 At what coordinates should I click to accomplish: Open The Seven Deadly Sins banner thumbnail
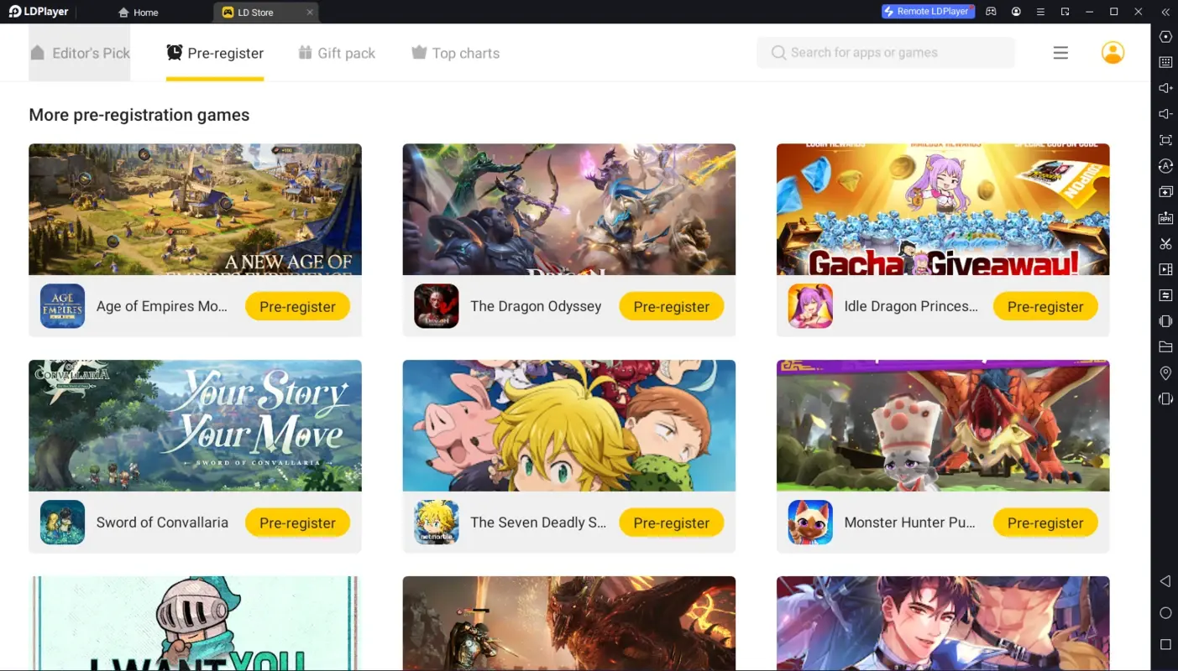(x=568, y=425)
